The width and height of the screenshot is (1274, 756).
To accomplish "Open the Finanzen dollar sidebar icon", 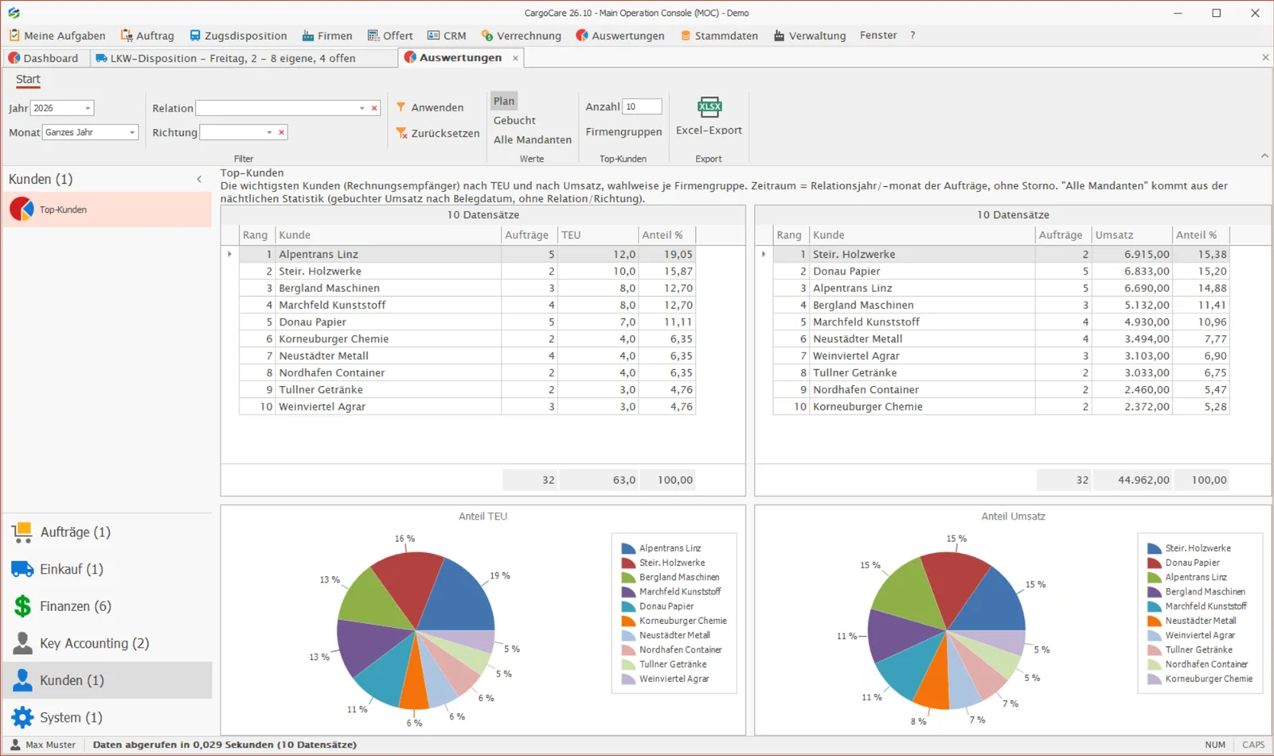I will 22,606.
